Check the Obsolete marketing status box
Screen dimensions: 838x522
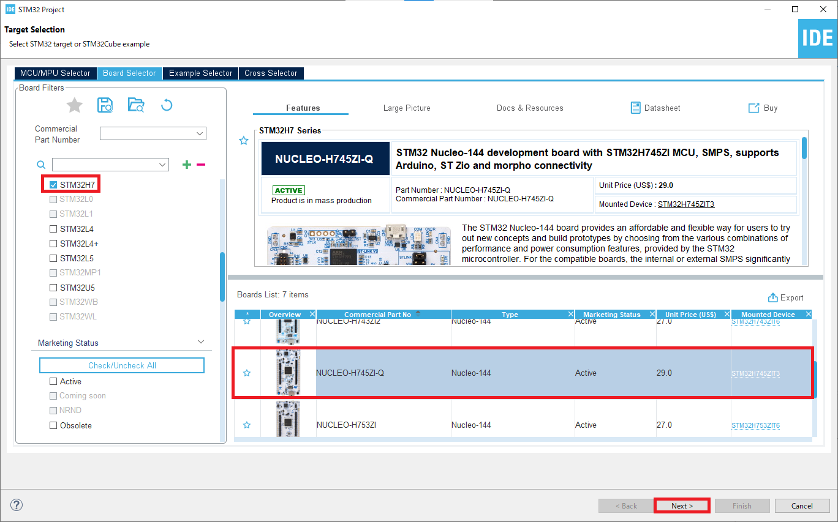53,425
